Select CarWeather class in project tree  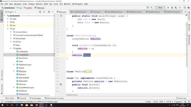click(x=23, y=51)
